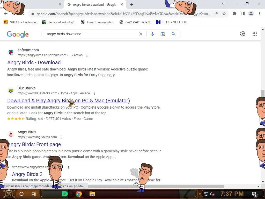Open Chrome's three-dot menu
The width and height of the screenshot is (265, 199).
(x=259, y=14)
